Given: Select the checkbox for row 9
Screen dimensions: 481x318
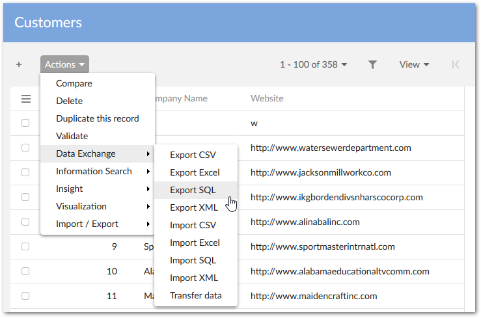Looking at the screenshot, I should pos(25,246).
